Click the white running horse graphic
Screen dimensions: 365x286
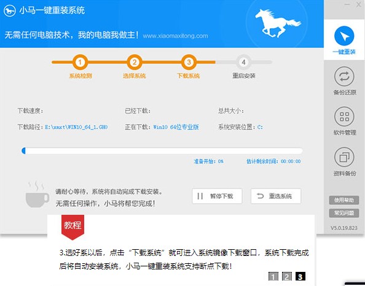[278, 23]
